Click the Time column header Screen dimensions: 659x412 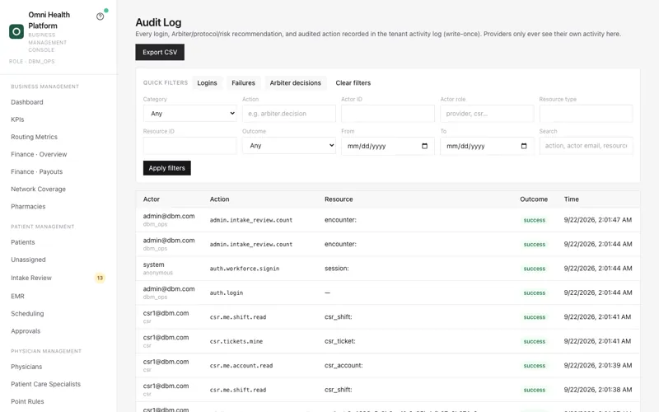tap(571, 199)
